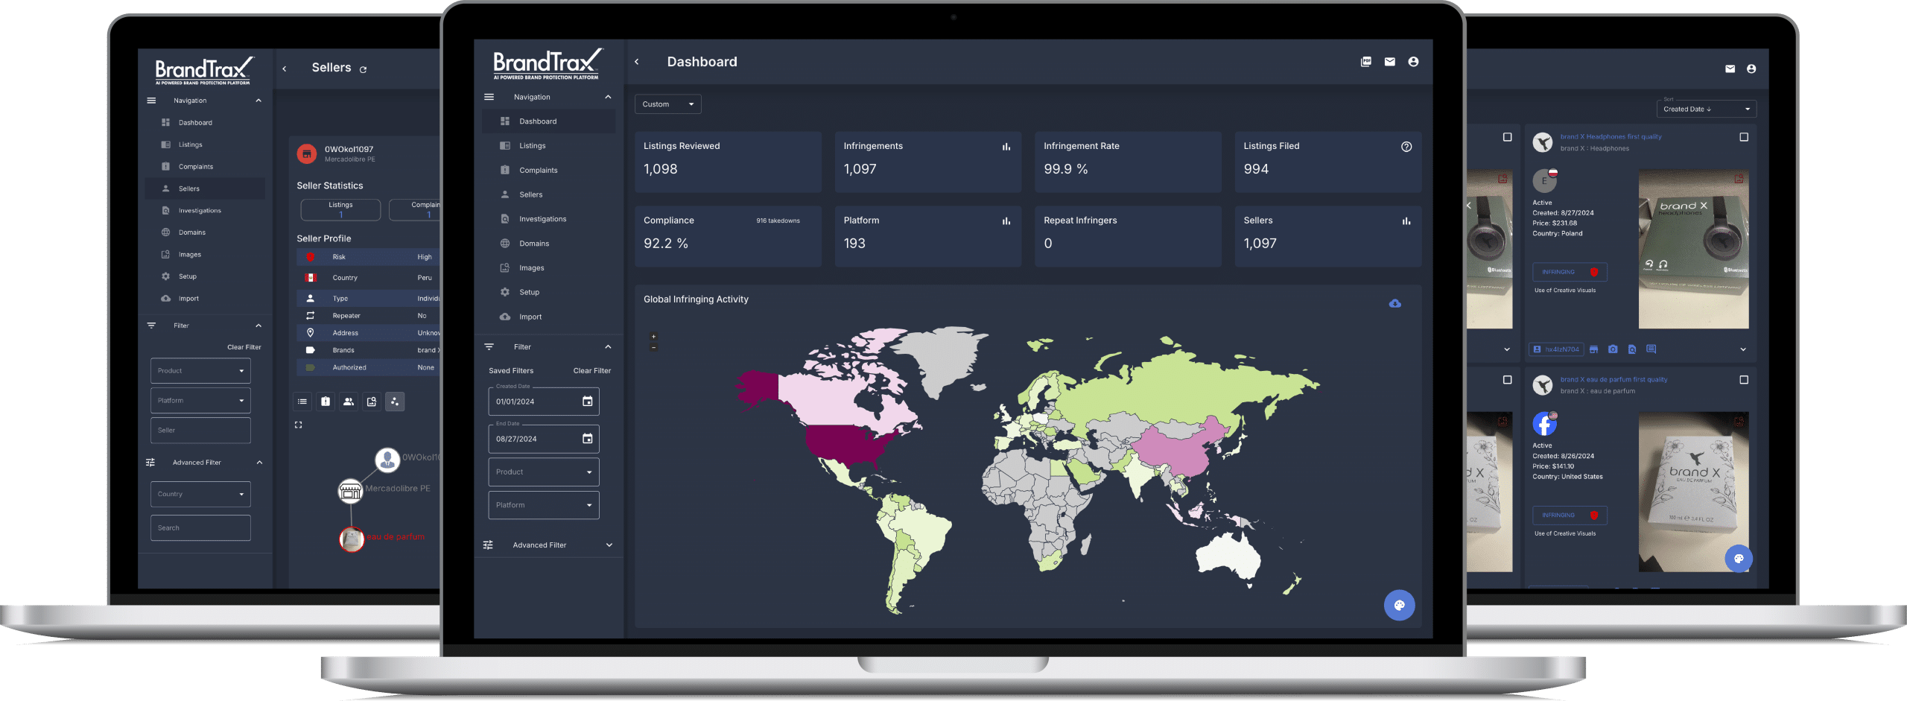The height and width of the screenshot is (701, 1907).
Task: Click Clear Filter beside Saved Filters
Action: 591,371
